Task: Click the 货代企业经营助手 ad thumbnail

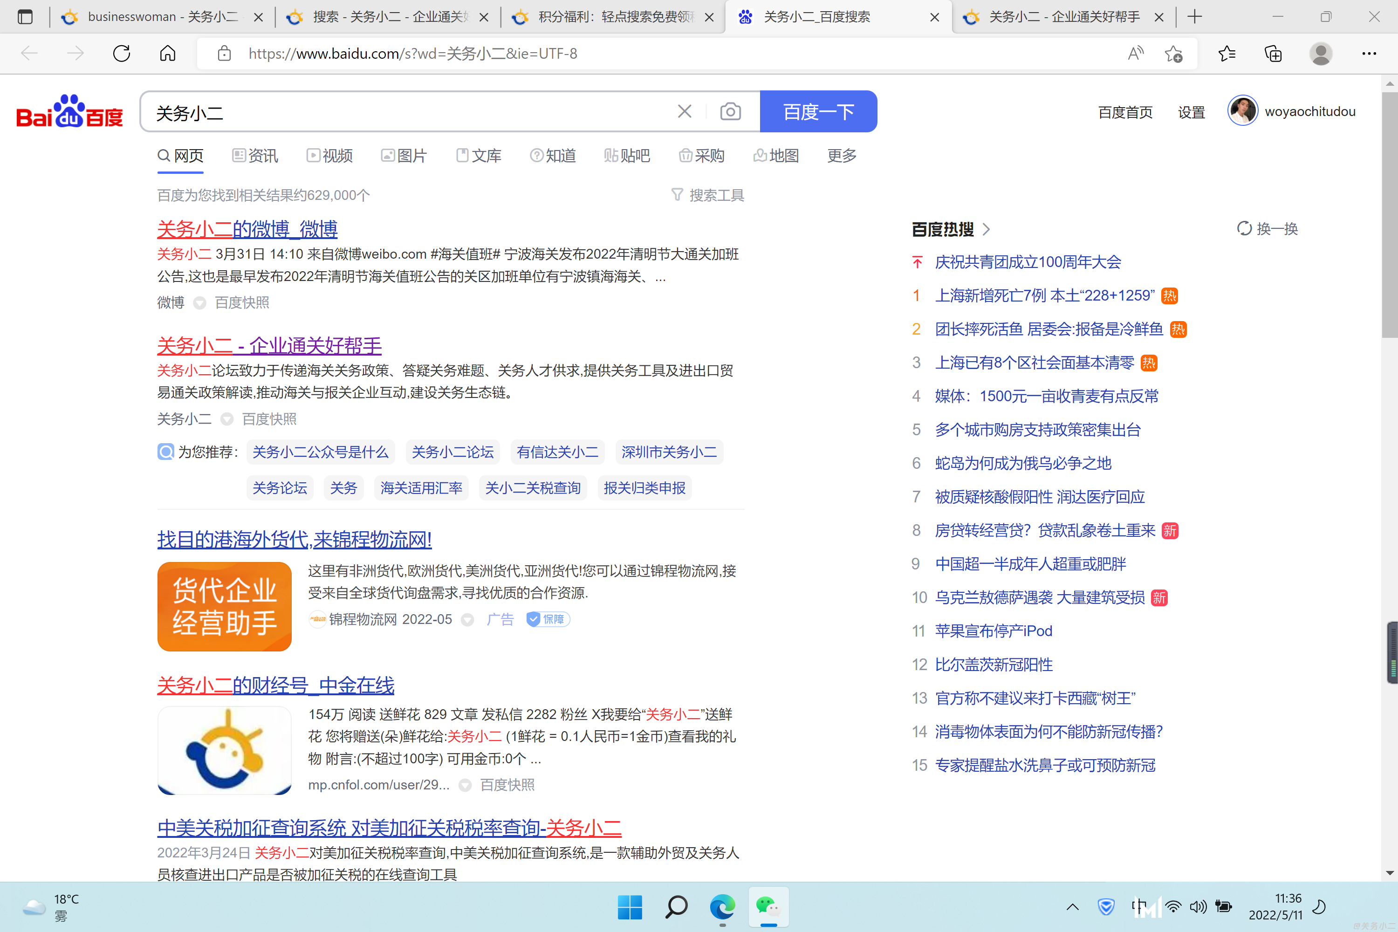Action: coord(224,606)
